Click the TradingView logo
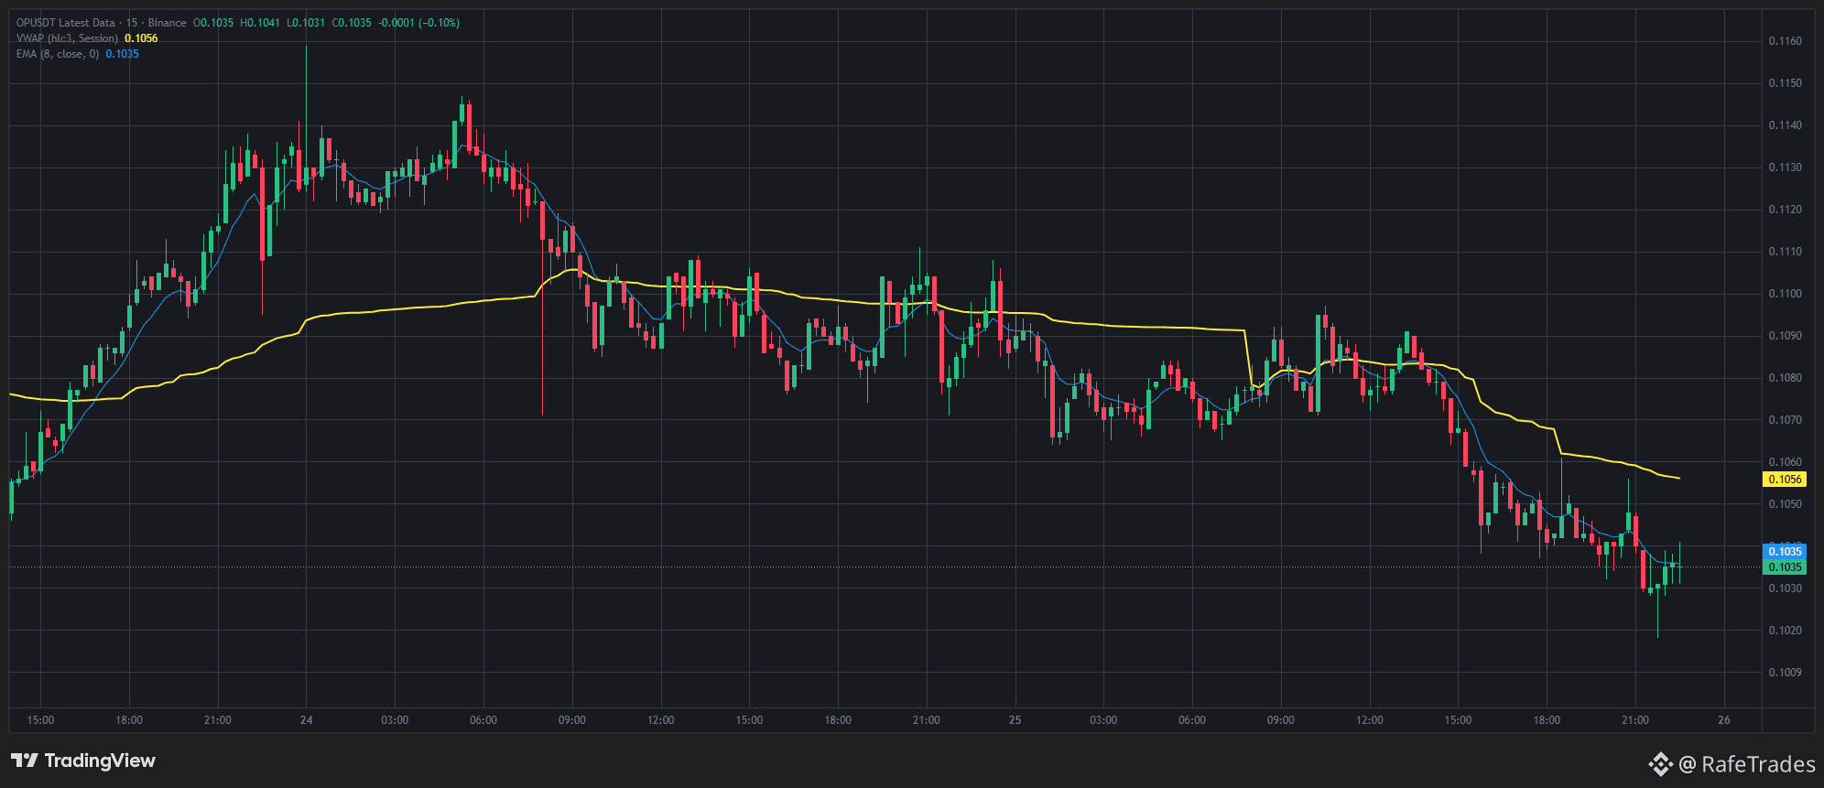Viewport: 1824px width, 788px height. 83,761
